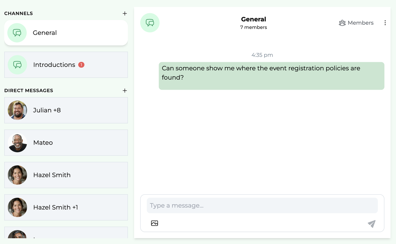396x244 pixels.
Task: Click Mateo's profile picture
Action: pyautogui.click(x=17, y=142)
